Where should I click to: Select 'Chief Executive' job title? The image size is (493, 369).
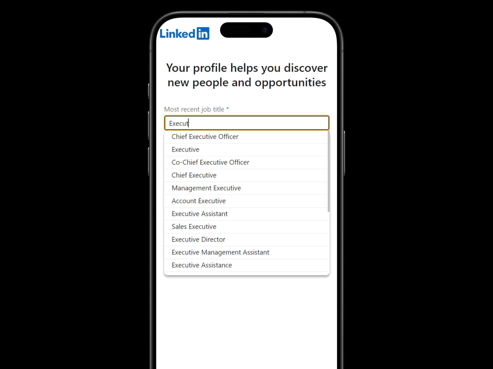[246, 175]
